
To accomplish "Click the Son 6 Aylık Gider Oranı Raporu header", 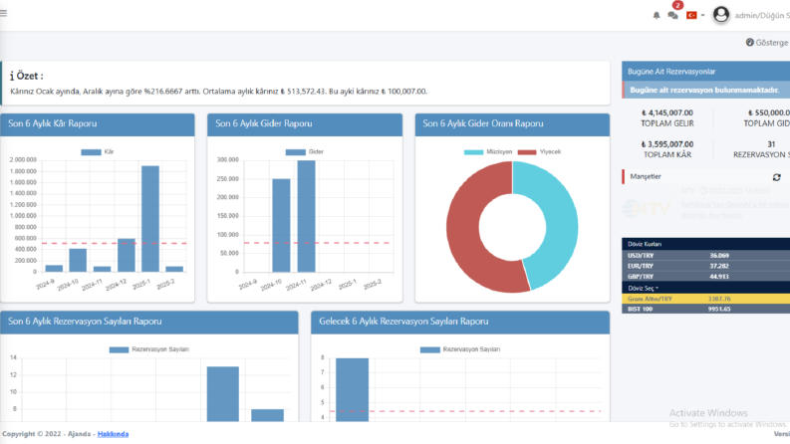I will 512,124.
